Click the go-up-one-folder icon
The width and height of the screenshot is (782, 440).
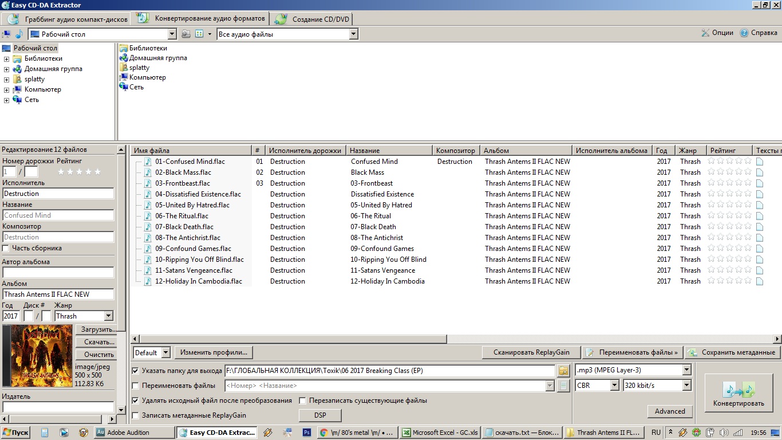pos(186,34)
